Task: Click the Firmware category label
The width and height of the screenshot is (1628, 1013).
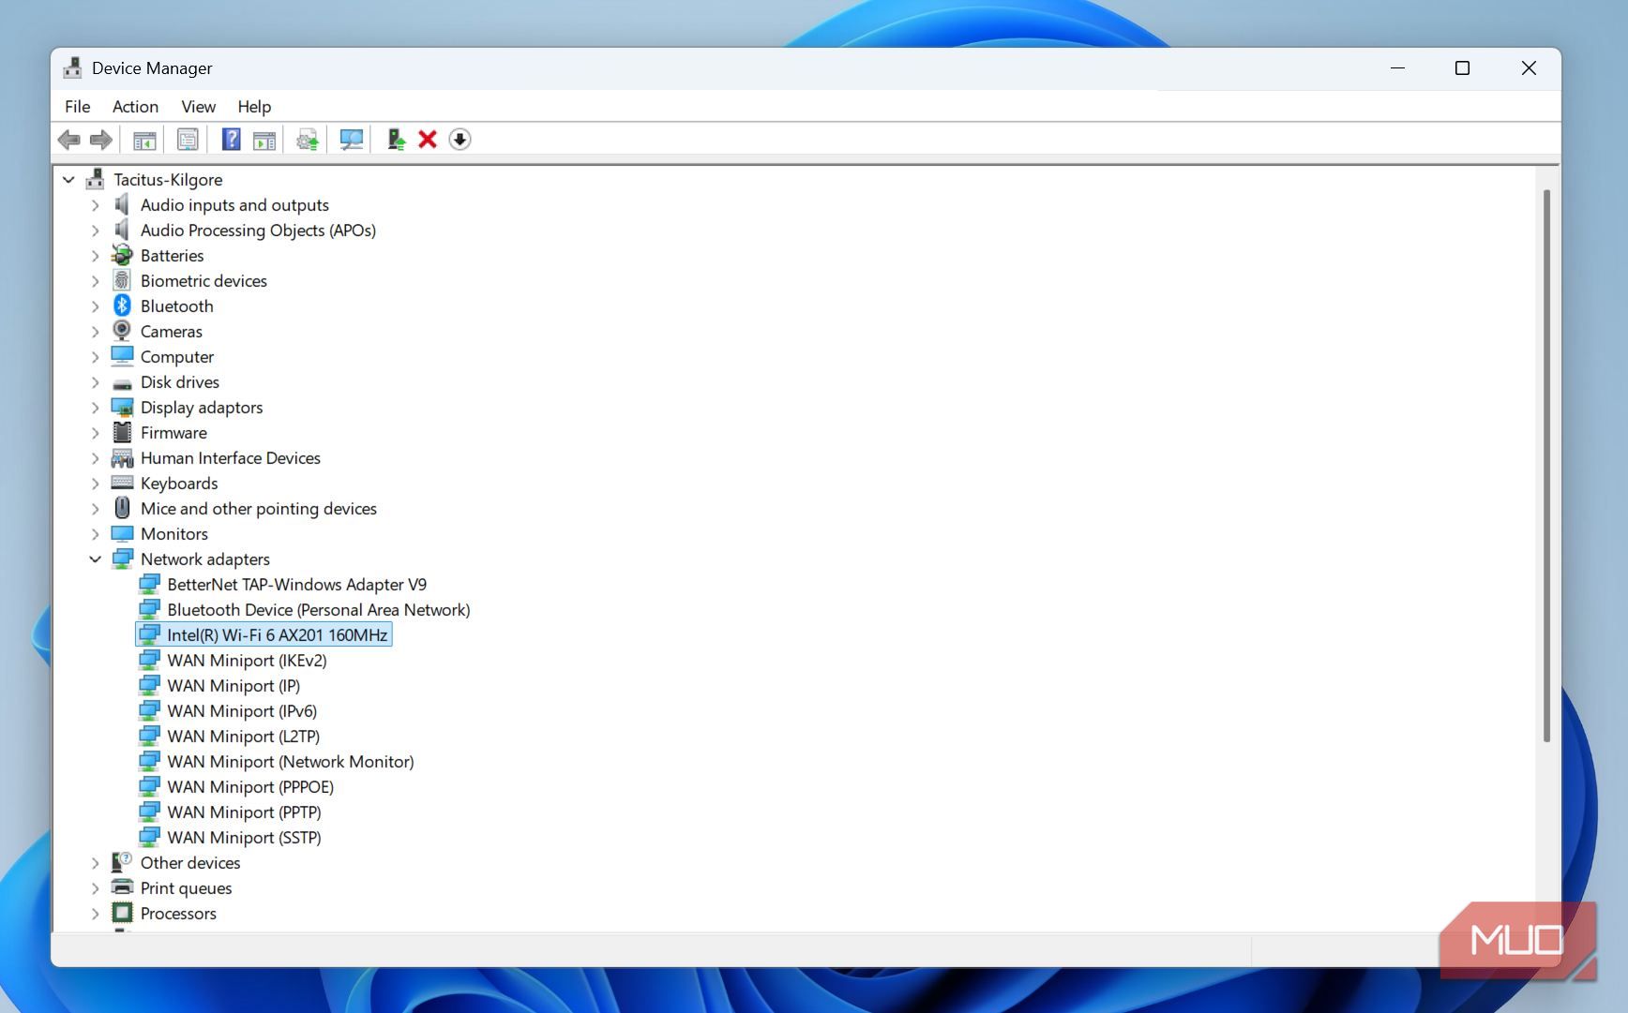Action: 173,432
